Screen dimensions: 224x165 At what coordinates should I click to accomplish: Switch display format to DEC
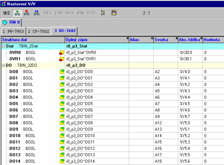(48, 13)
